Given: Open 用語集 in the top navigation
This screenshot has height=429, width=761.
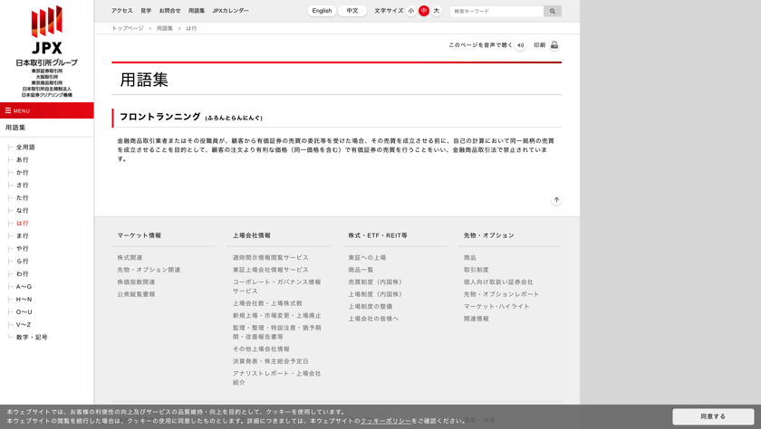Looking at the screenshot, I should click(197, 11).
